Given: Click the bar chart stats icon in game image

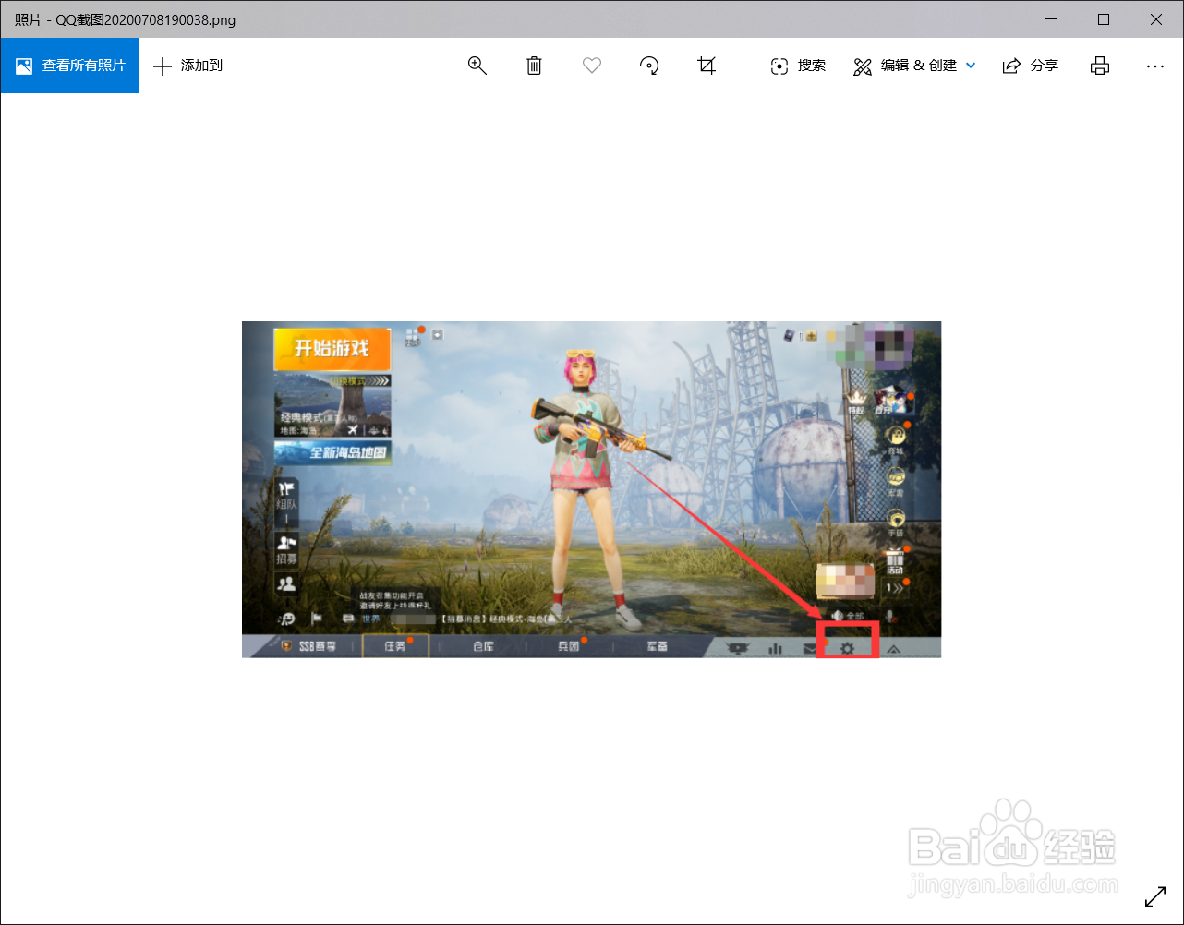Looking at the screenshot, I should (775, 648).
